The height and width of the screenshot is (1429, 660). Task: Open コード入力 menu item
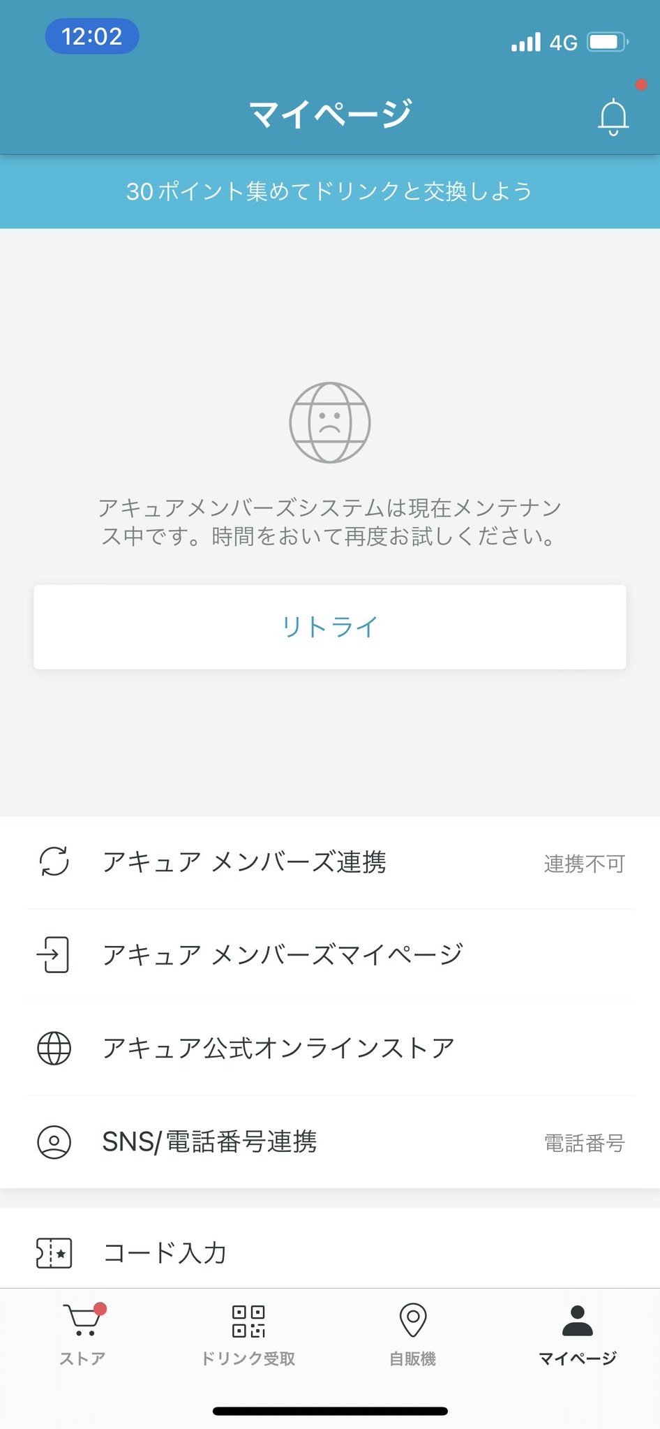click(165, 1253)
